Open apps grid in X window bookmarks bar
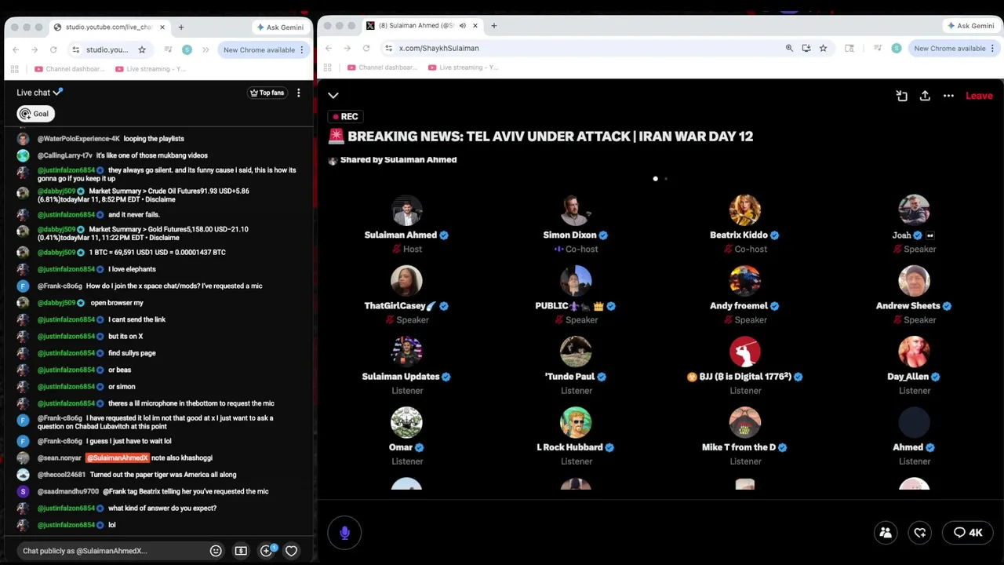The width and height of the screenshot is (1004, 565). click(x=328, y=67)
